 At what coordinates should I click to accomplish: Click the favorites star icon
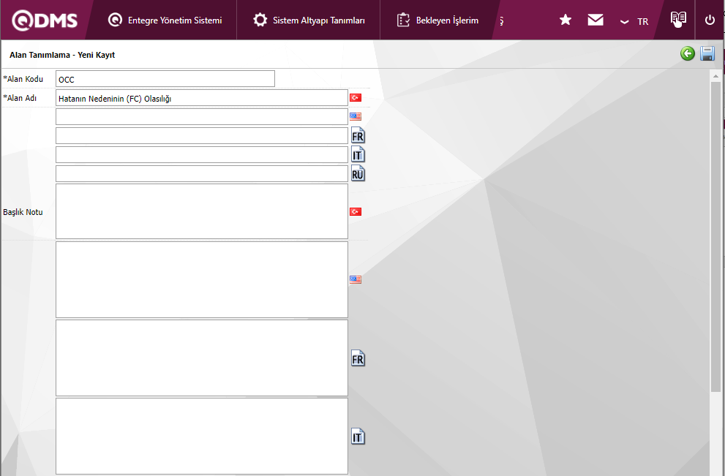(x=565, y=20)
